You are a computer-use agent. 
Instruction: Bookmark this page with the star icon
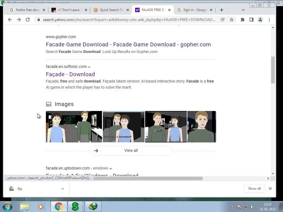click(x=232, y=20)
